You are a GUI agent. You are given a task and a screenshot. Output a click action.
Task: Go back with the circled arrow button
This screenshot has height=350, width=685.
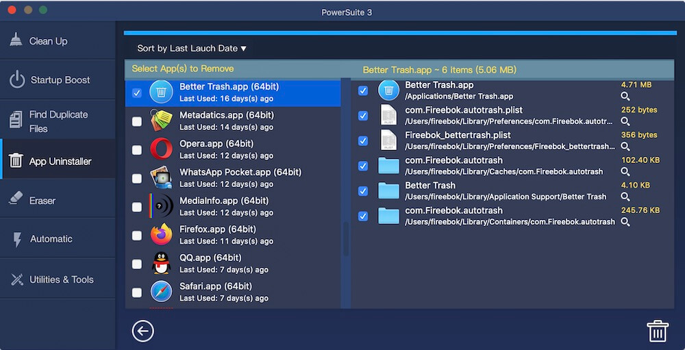point(143,332)
